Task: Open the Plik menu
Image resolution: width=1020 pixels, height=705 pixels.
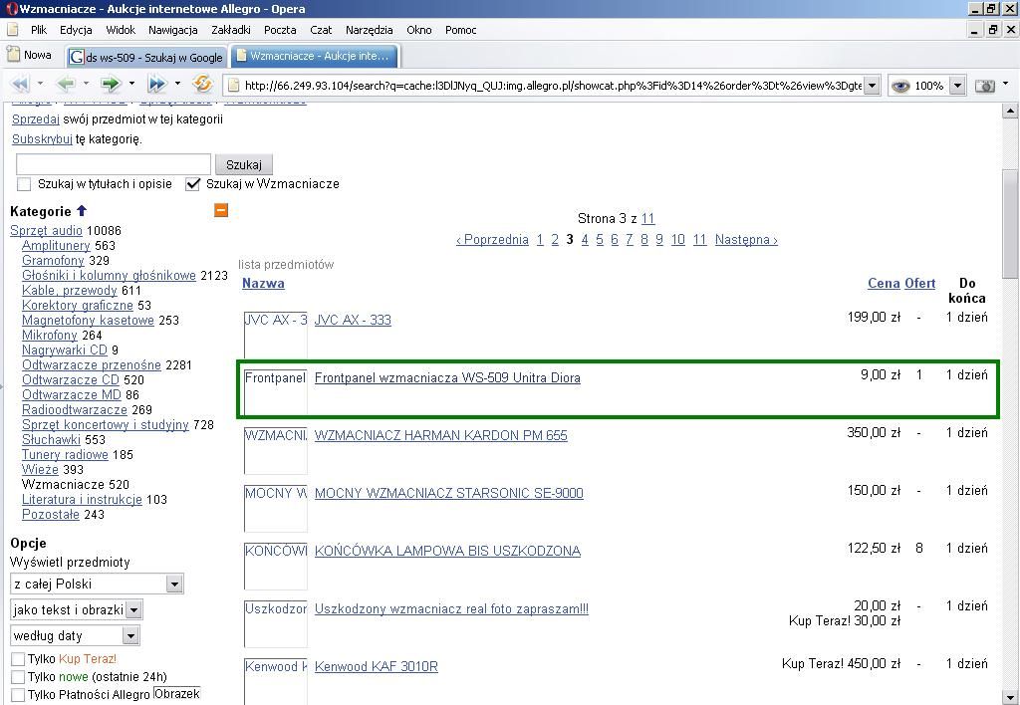Action: coord(39,30)
